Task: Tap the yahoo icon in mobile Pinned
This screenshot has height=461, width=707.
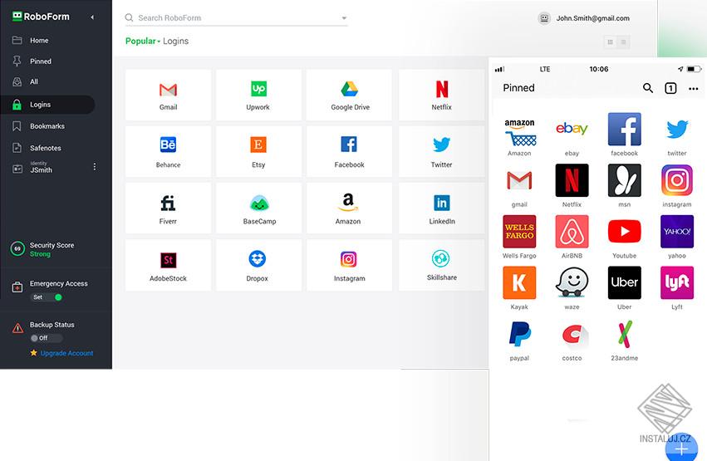Action: tap(677, 232)
